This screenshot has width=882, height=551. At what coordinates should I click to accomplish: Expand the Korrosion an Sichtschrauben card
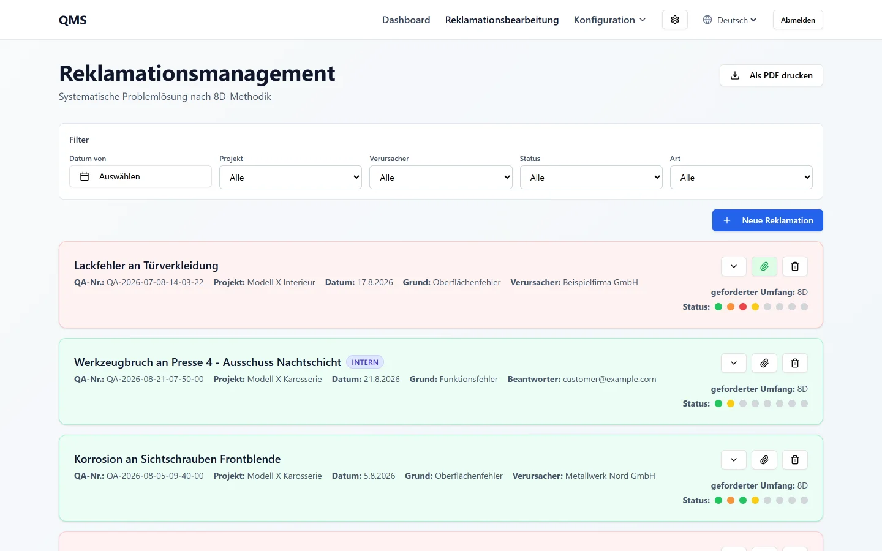[734, 460]
